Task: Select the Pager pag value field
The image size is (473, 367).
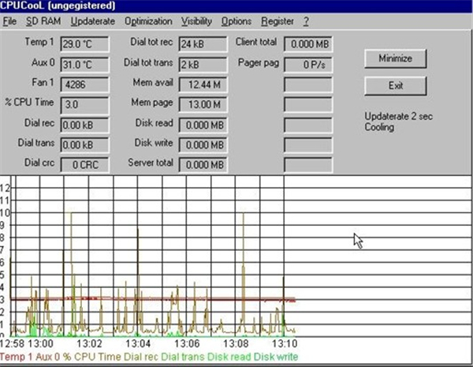Action: coord(307,62)
